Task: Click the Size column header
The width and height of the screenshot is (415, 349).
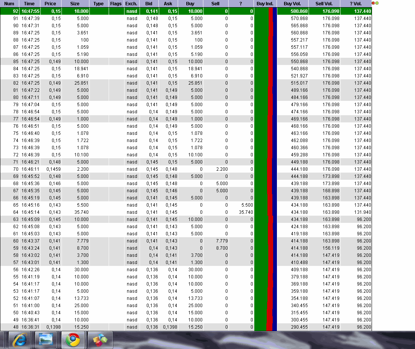Action: [74, 4]
